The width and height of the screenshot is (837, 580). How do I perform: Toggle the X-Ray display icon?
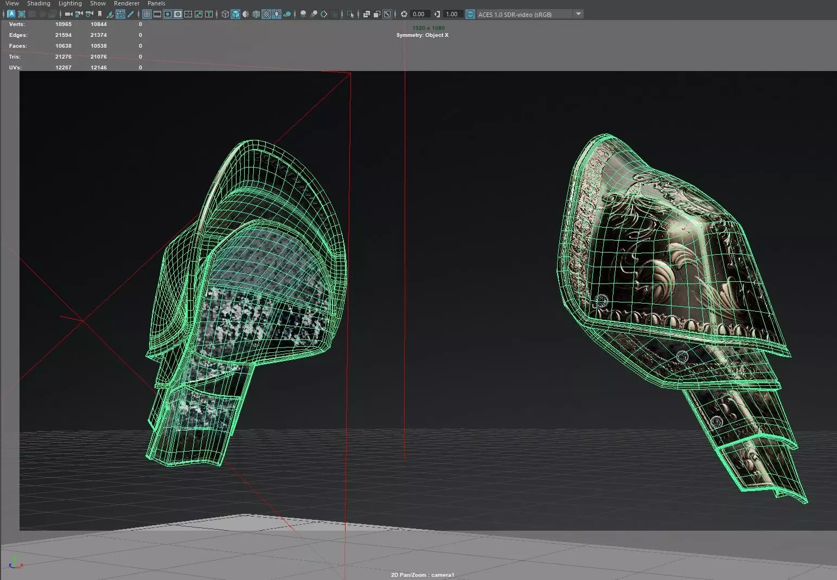point(367,14)
